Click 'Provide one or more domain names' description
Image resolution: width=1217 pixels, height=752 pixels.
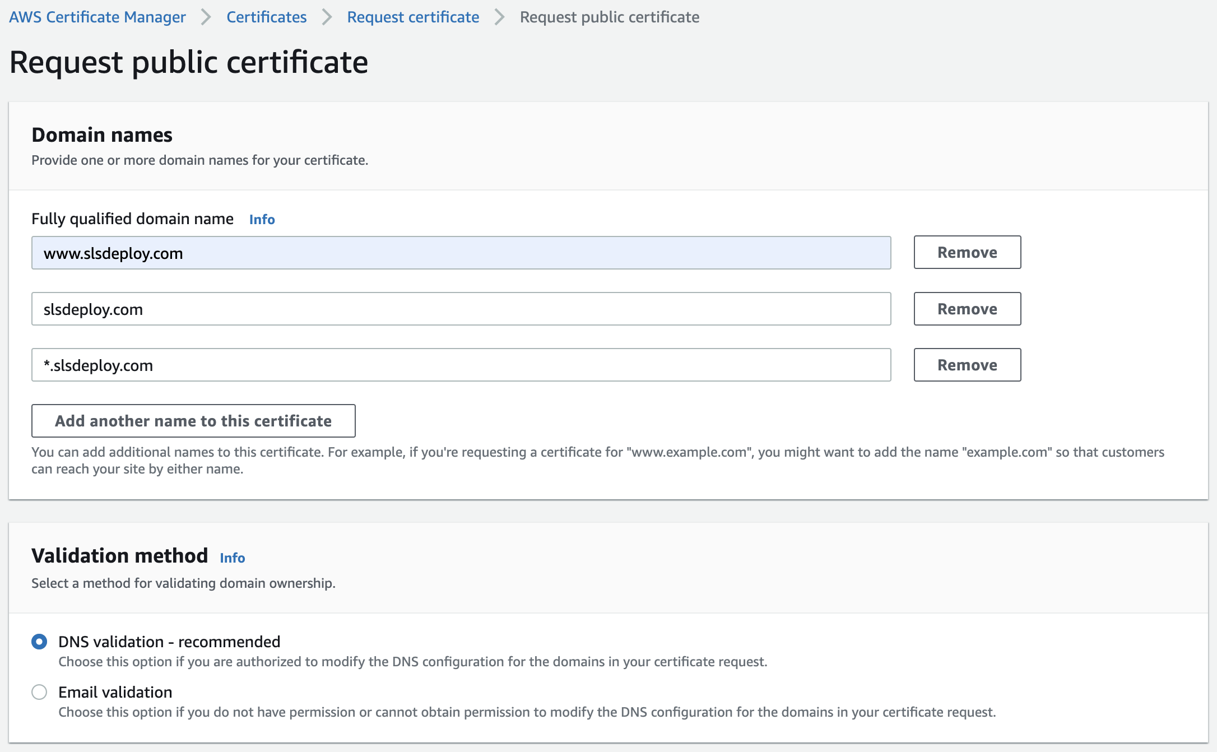[x=200, y=160]
